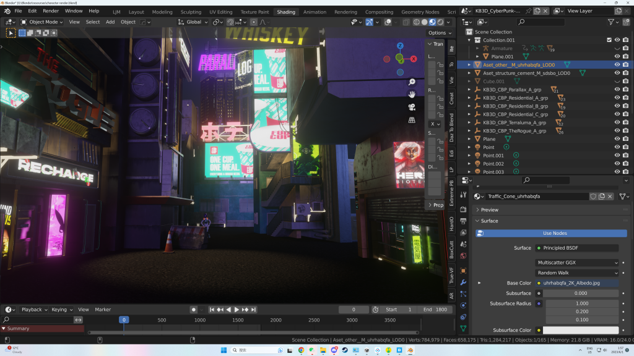Open the File menu
Viewport: 634px width, 356px height.
[x=18, y=11]
